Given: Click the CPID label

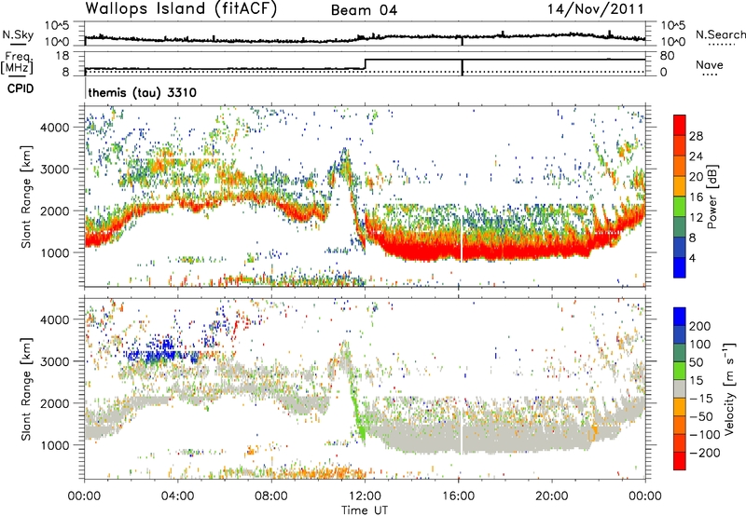Looking at the screenshot, I should point(21,88).
